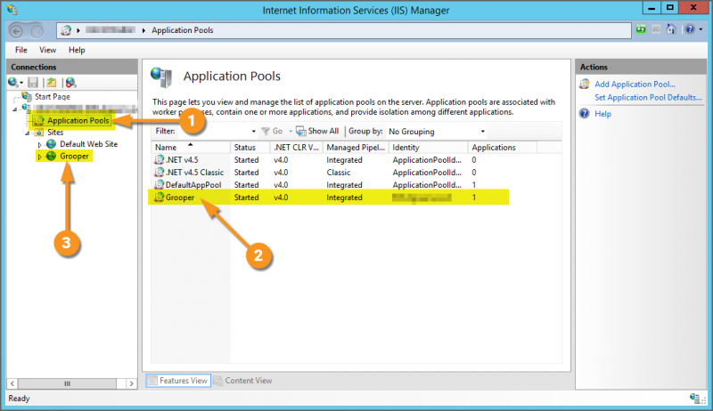Open the help icon dropdown arrow
Viewport: 713px width, 411px height.
coord(701,29)
